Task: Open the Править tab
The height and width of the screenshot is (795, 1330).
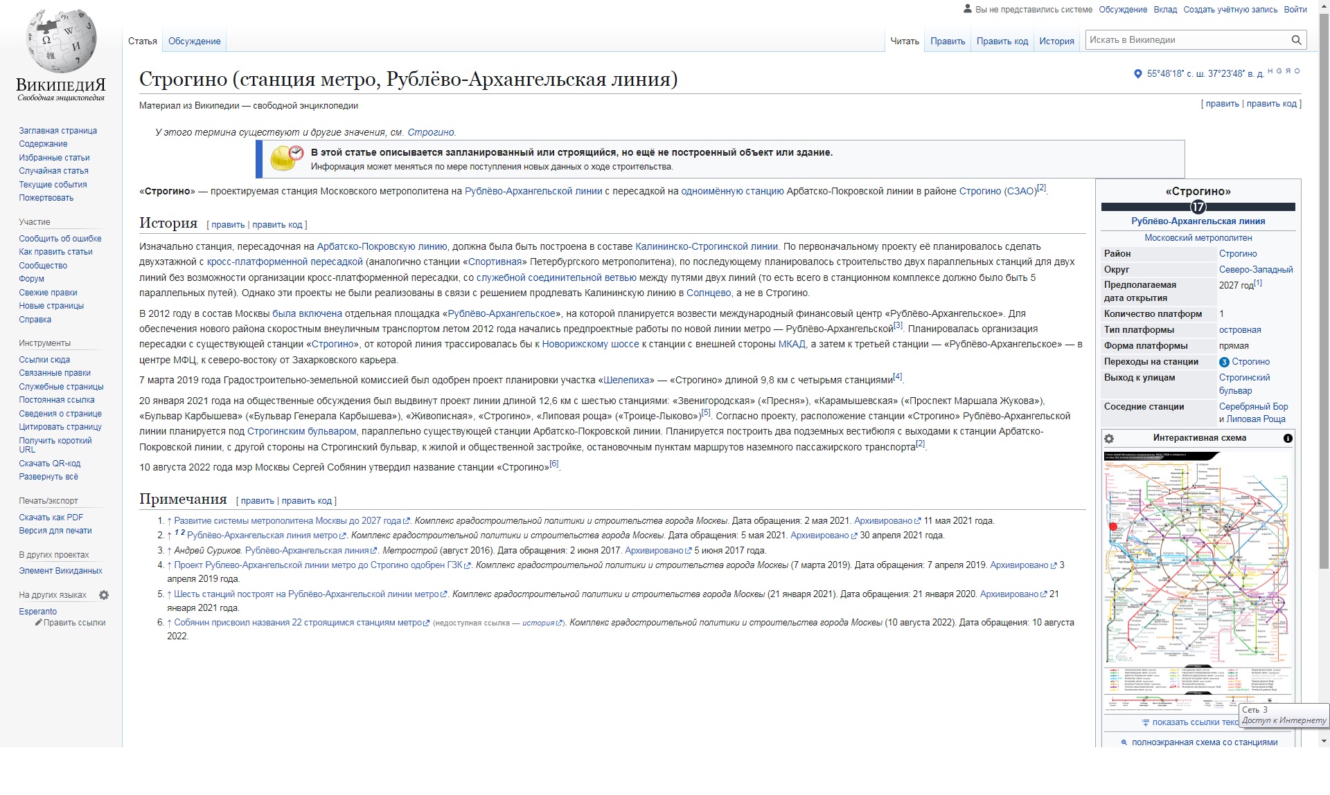Action: click(x=948, y=42)
